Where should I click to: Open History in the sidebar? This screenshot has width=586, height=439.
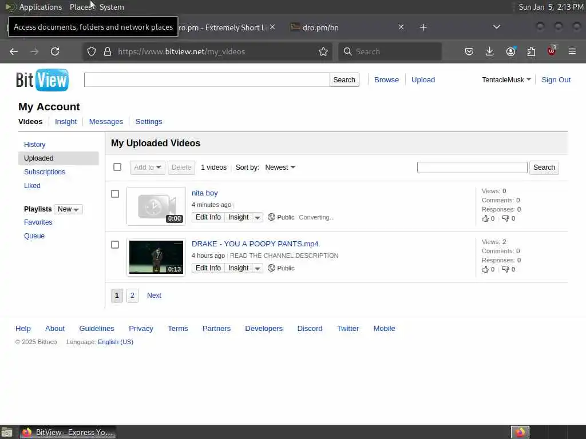35,145
